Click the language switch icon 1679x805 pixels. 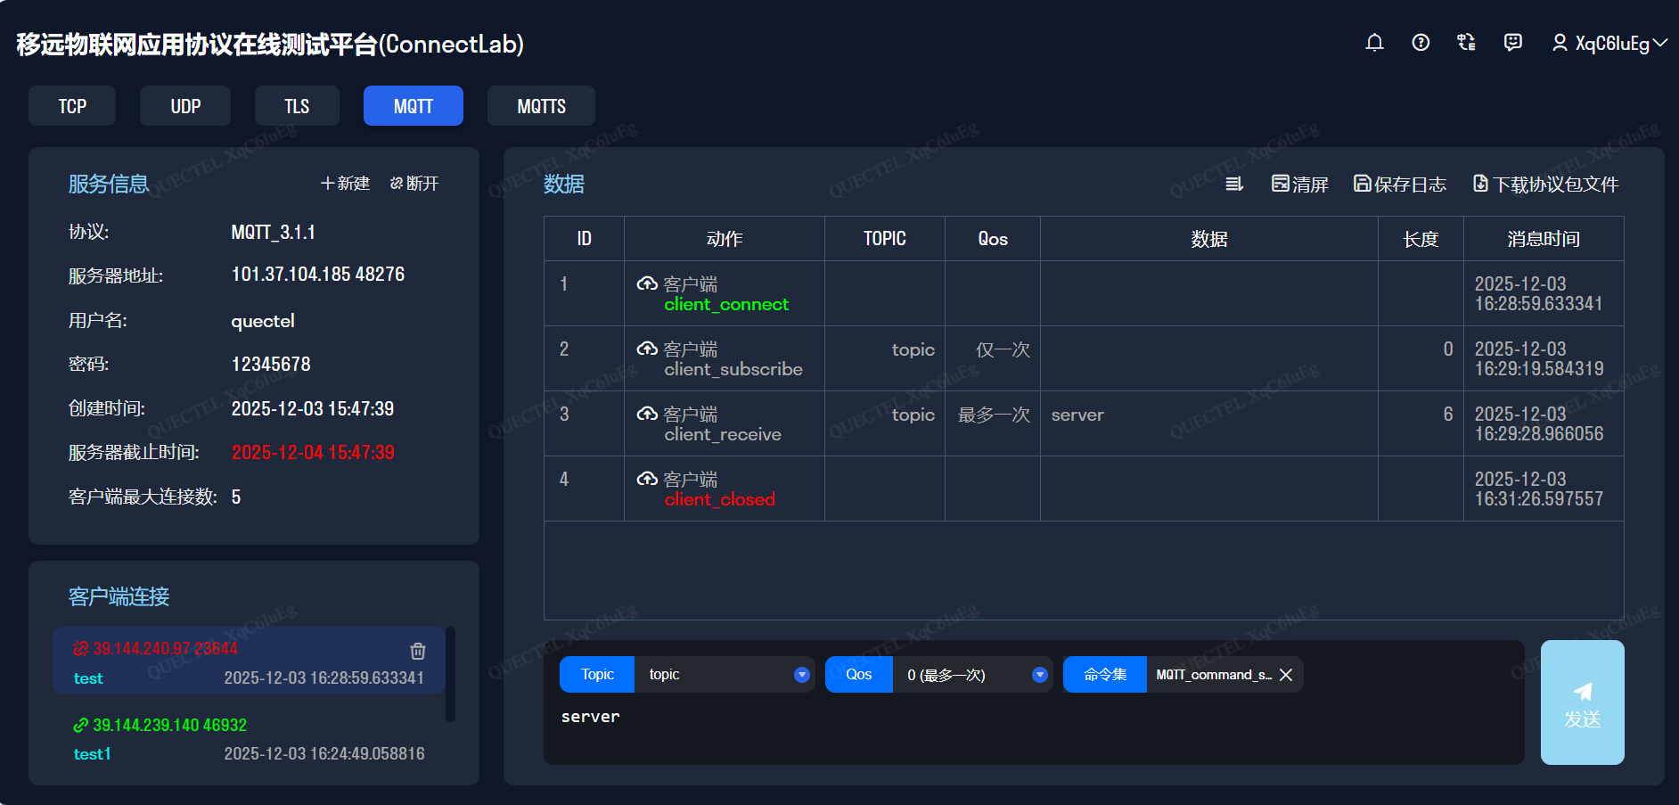click(x=1466, y=43)
